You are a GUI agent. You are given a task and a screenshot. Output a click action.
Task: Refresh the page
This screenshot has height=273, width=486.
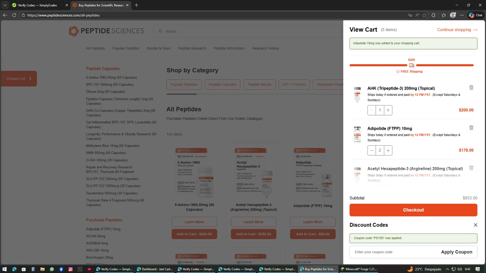(x=14, y=15)
